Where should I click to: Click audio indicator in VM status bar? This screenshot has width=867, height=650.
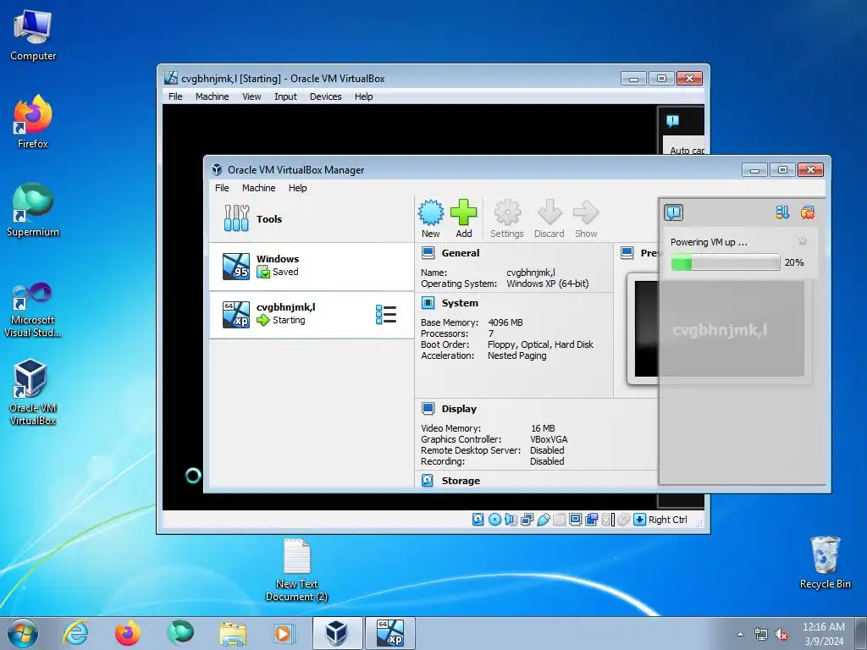pyautogui.click(x=511, y=520)
